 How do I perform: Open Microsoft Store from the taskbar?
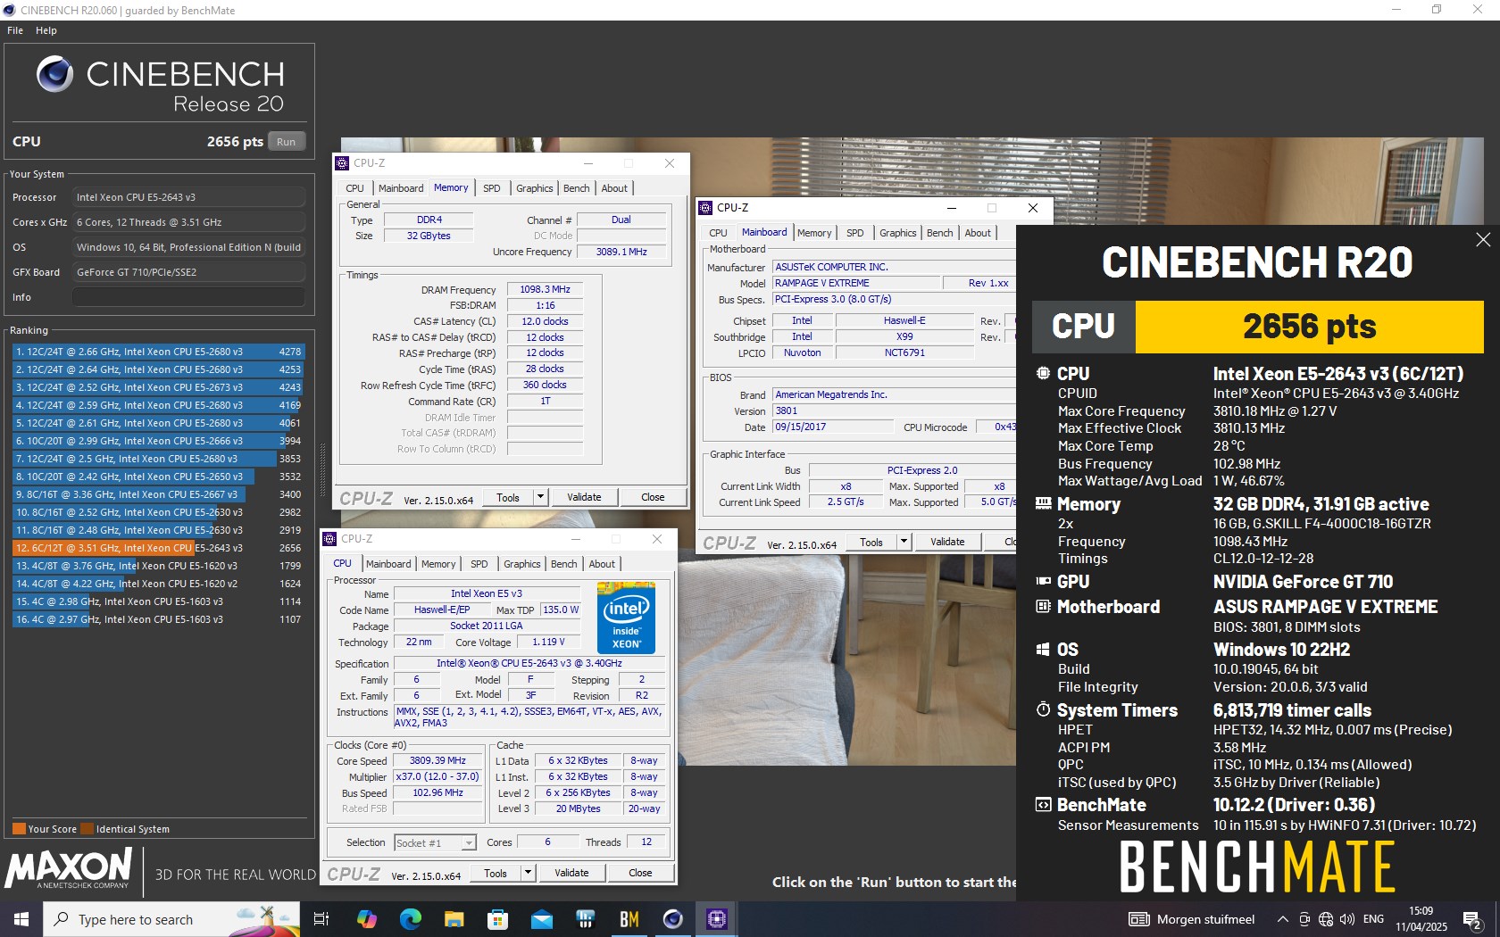click(x=497, y=919)
